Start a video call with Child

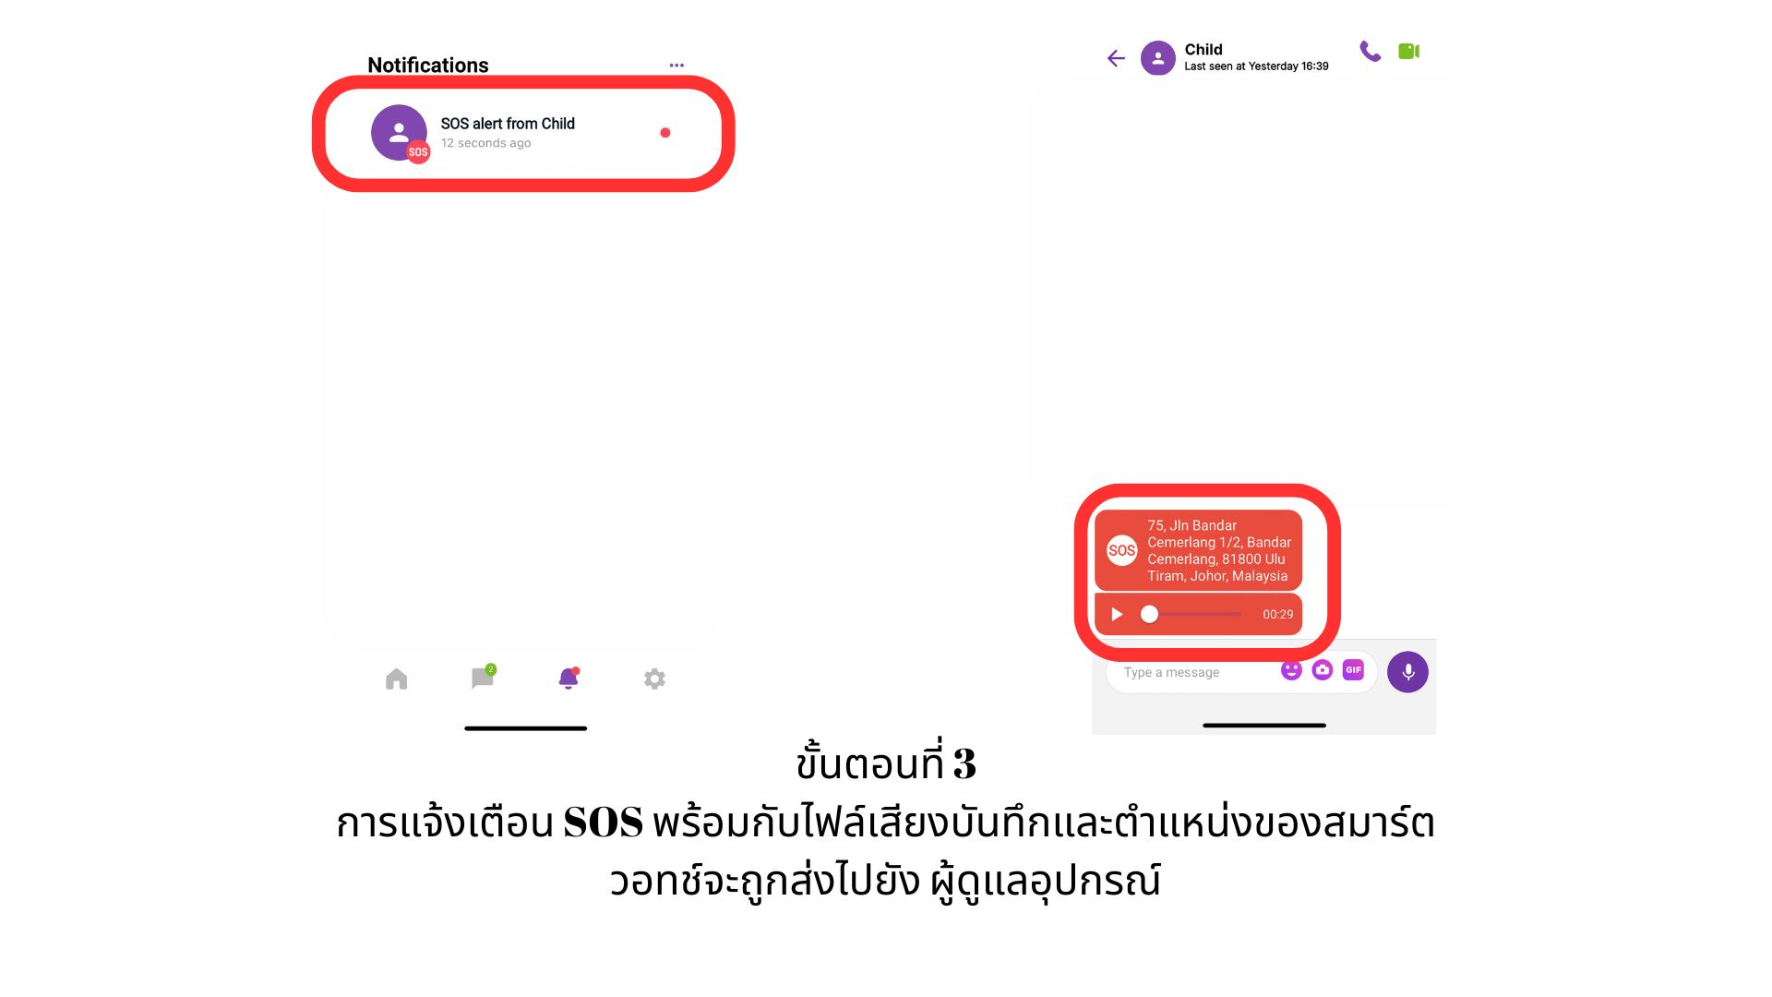click(x=1408, y=52)
